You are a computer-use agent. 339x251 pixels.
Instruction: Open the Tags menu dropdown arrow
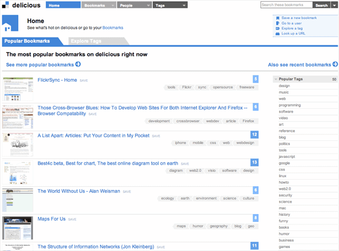(x=184, y=5)
